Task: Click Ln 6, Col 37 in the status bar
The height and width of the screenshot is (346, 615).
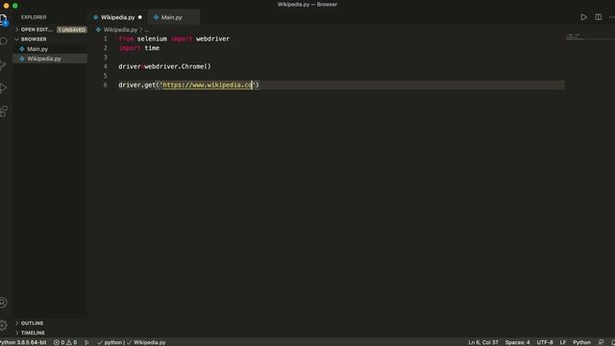Action: [x=483, y=342]
